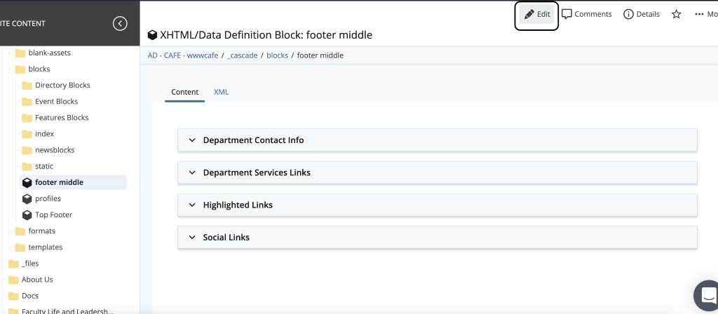Expand Social Links section
Screen dimensions: 718x314
[438, 238]
